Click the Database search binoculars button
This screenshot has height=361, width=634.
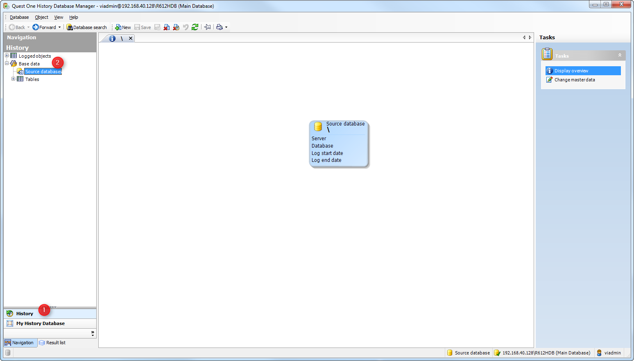click(x=87, y=27)
